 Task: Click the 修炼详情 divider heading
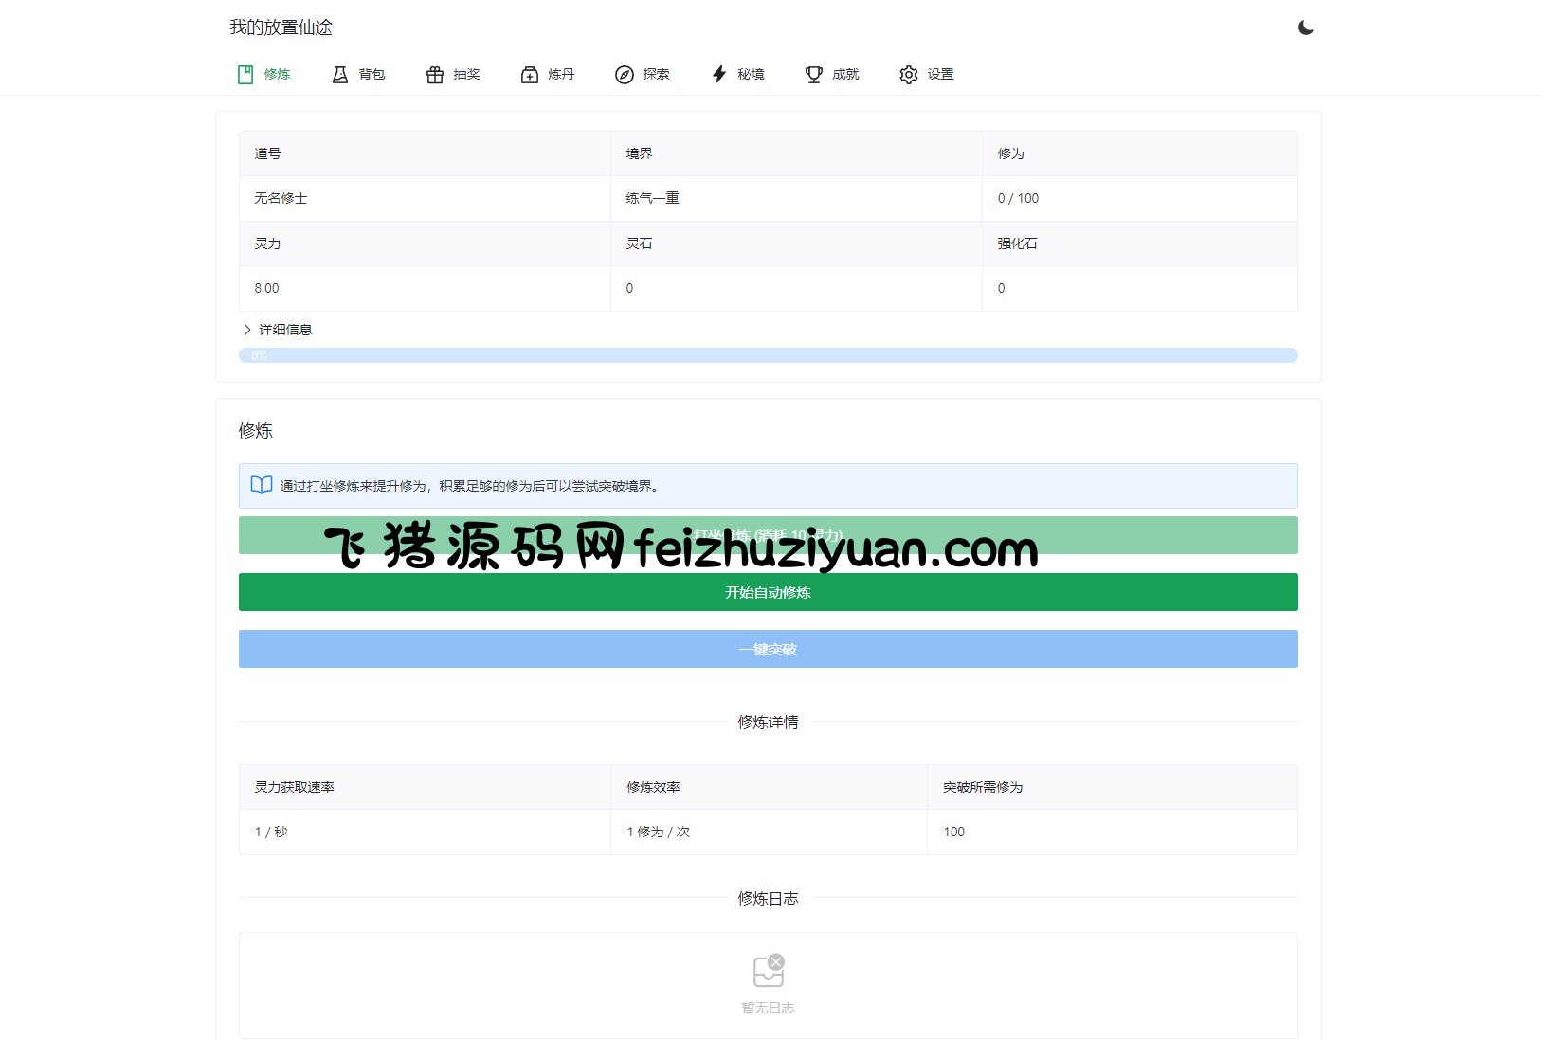(x=769, y=722)
